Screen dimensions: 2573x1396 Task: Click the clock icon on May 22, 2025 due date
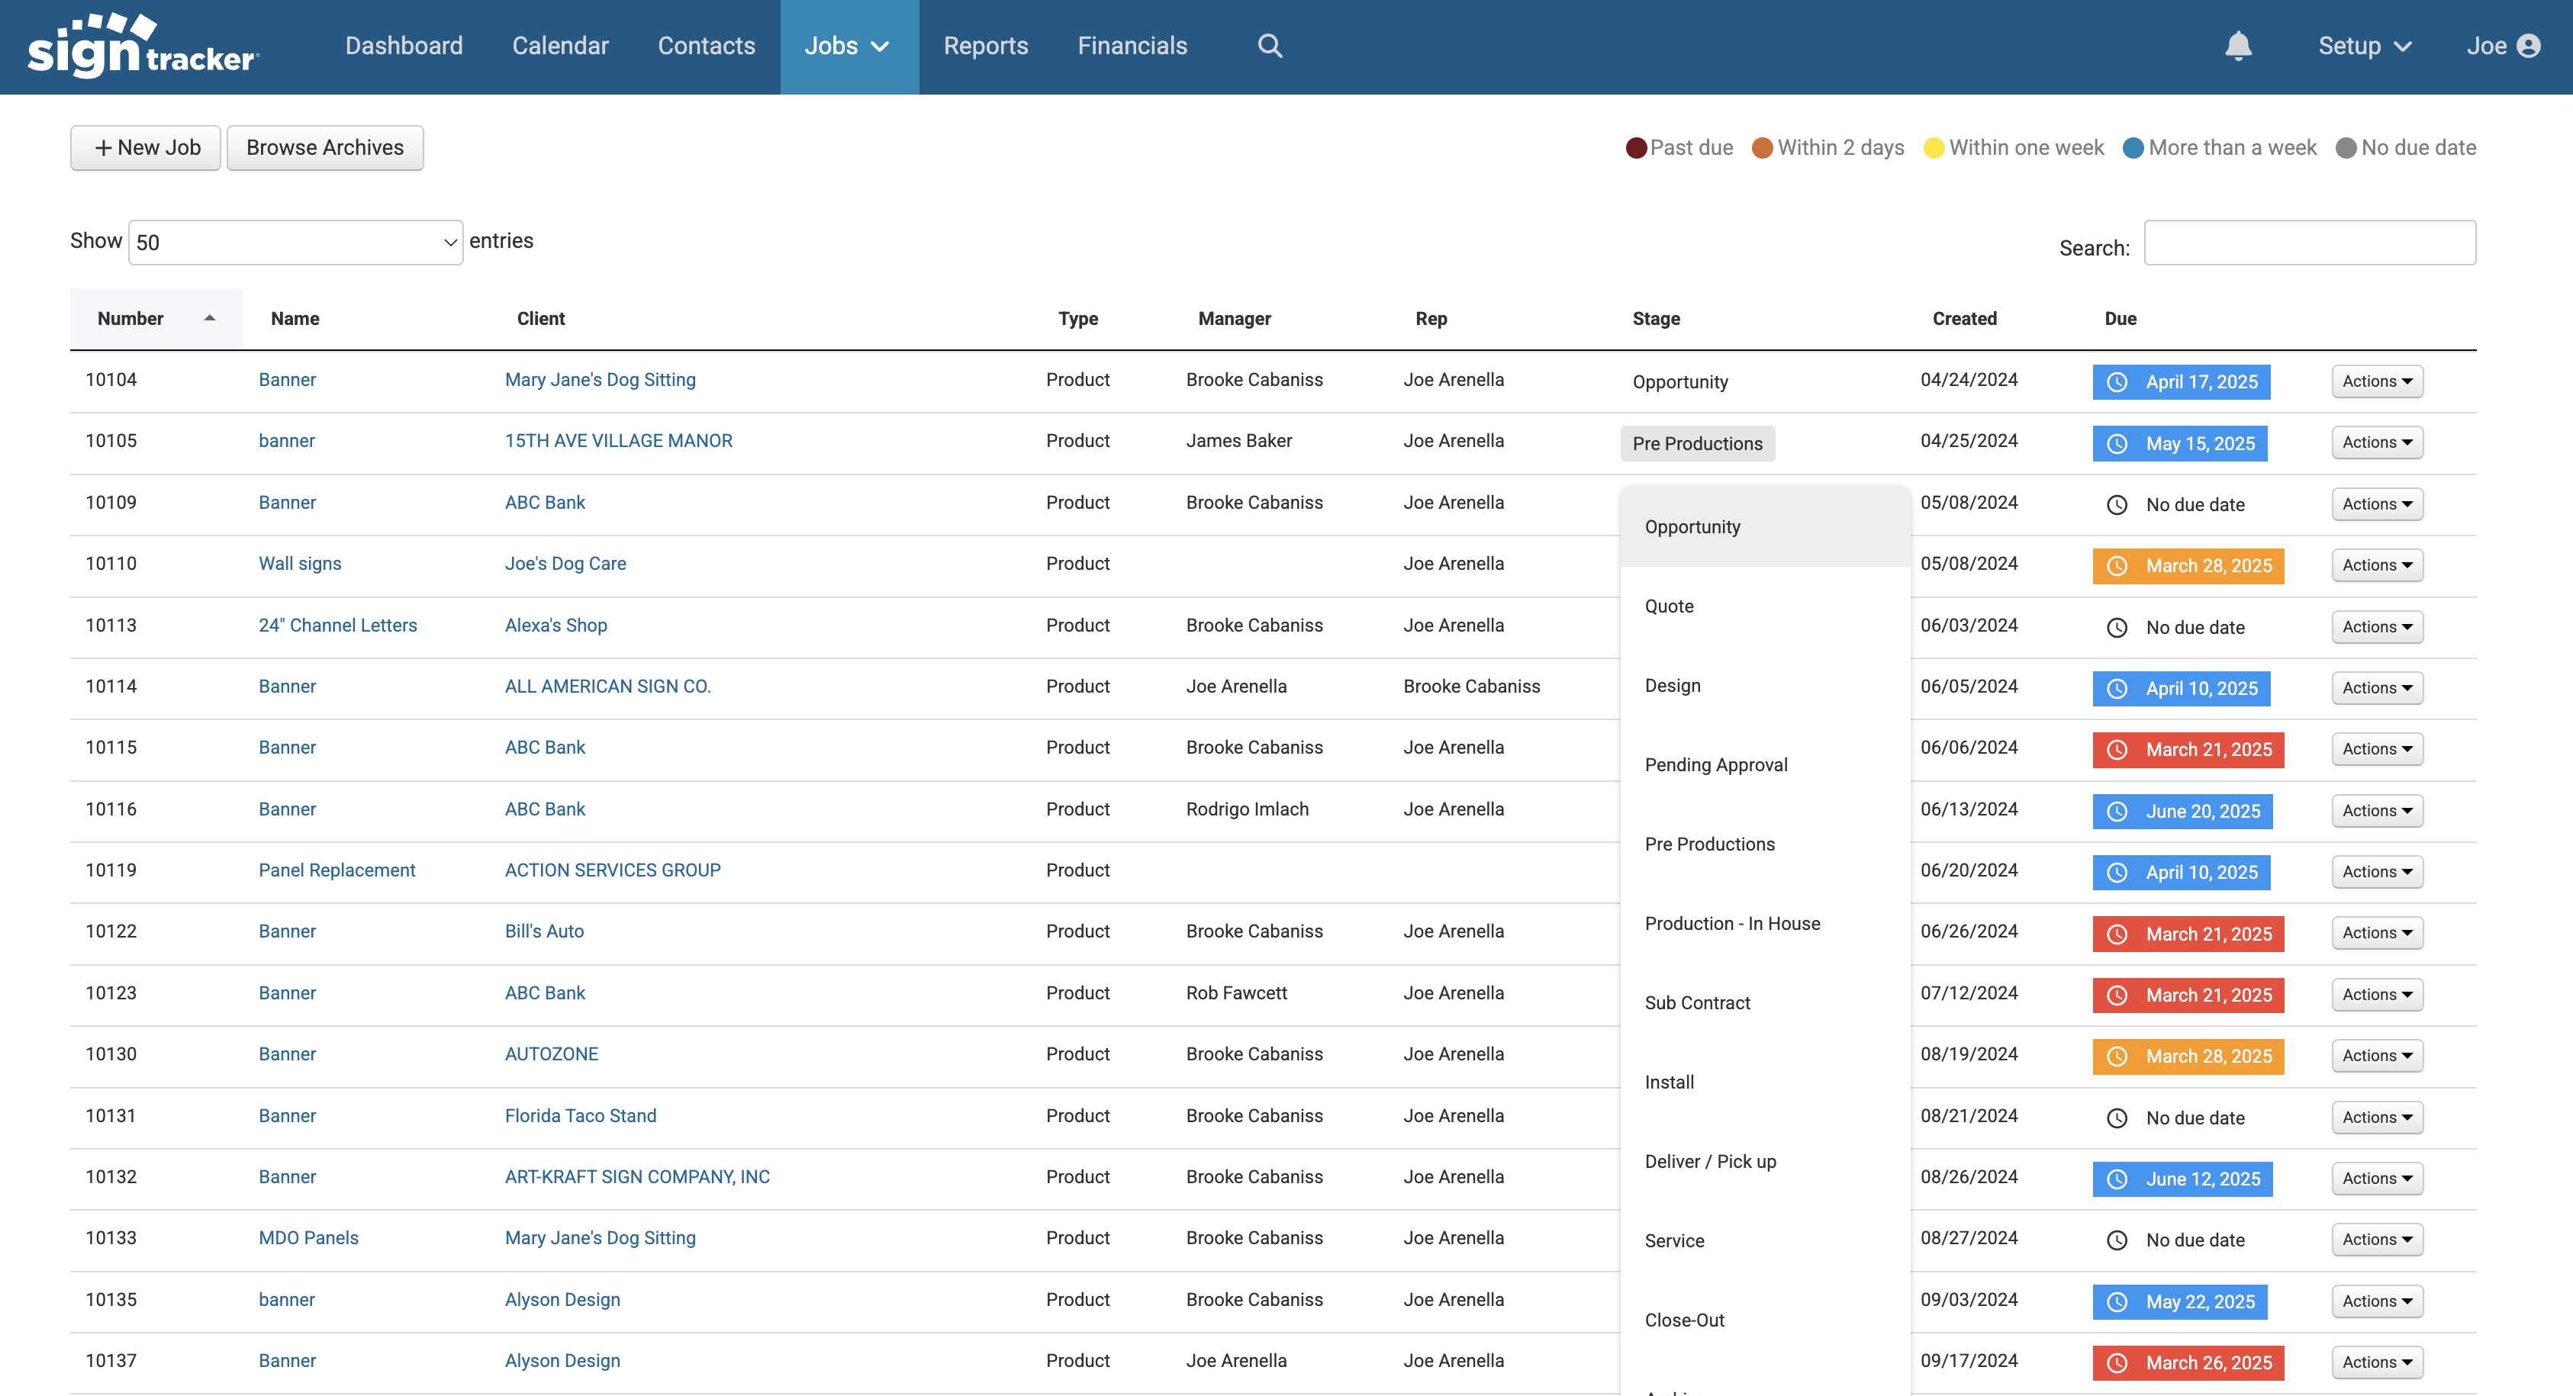(x=2117, y=1302)
